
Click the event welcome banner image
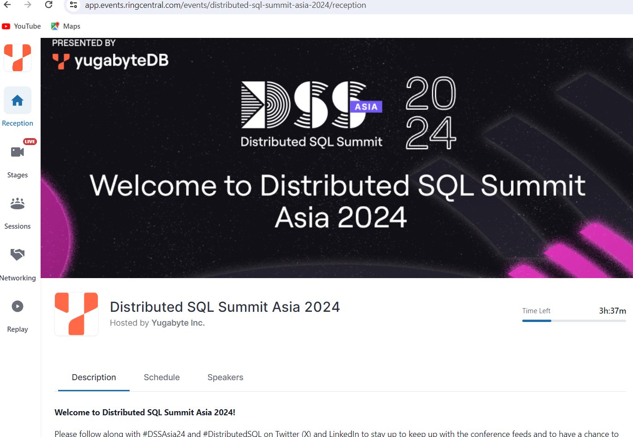coord(337,158)
